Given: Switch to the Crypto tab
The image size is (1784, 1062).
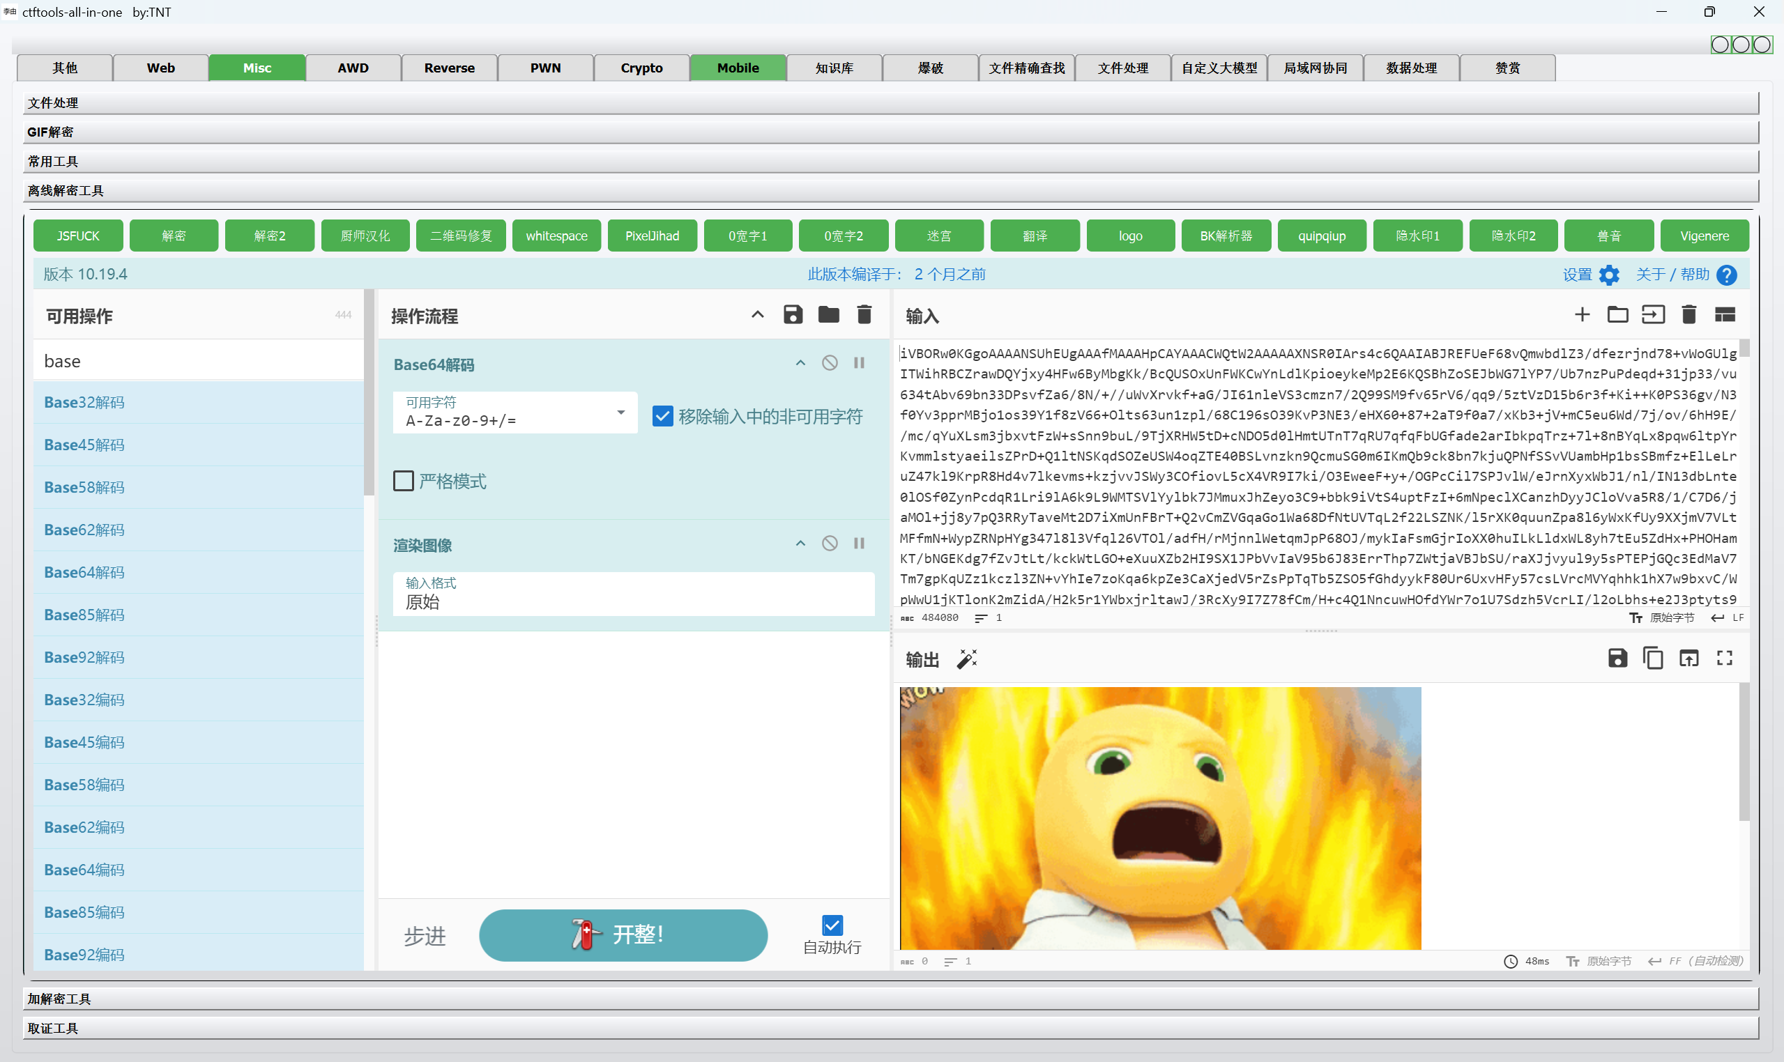Looking at the screenshot, I should pos(641,68).
